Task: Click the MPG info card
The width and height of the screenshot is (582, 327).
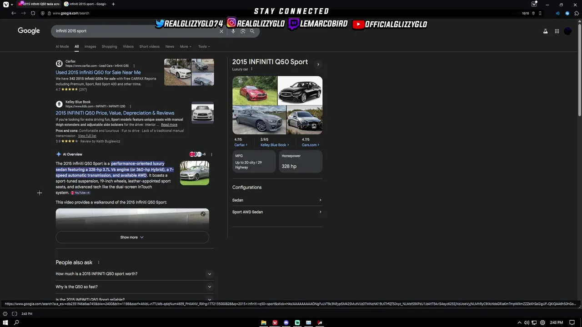Action: coord(254,161)
